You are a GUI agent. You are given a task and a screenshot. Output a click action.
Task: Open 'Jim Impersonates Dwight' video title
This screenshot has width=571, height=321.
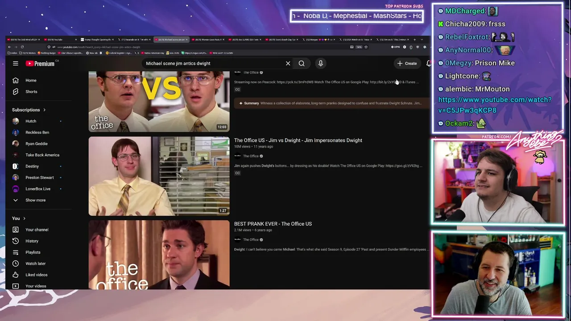[298, 140]
